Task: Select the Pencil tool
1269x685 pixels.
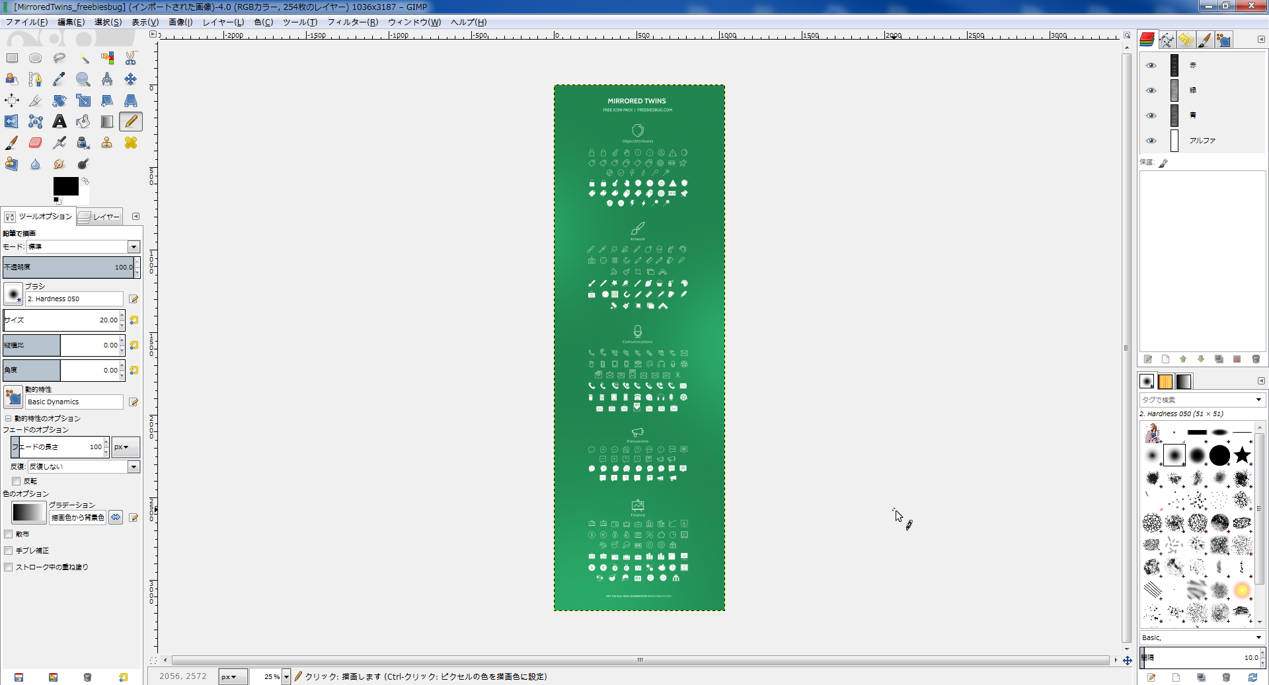Action: (131, 122)
